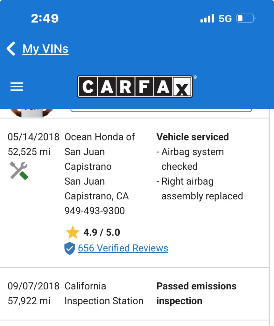
Task: Tap the CARFAX logo
Action: point(135,87)
